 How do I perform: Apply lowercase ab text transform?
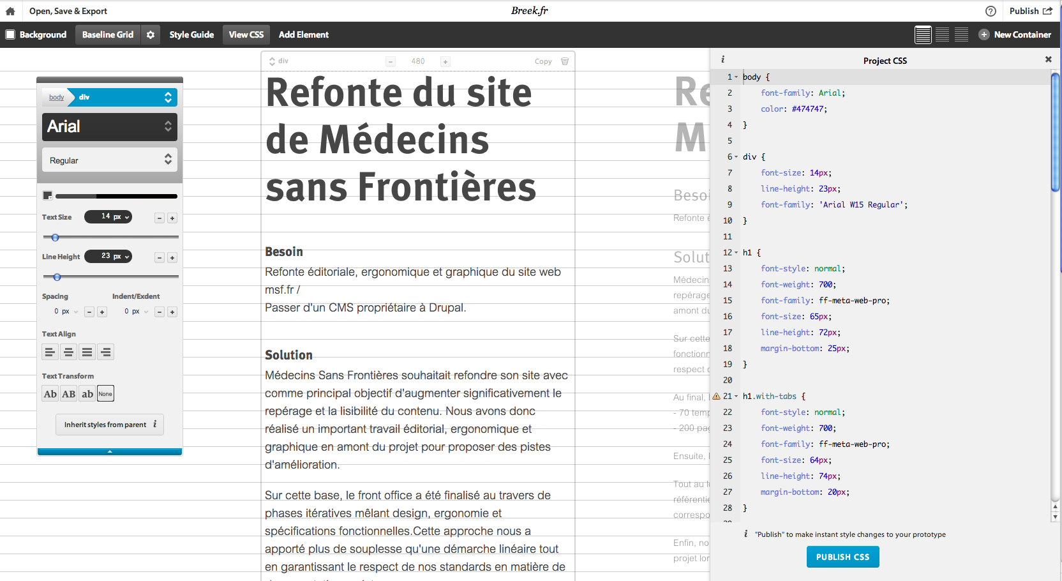[x=87, y=394]
